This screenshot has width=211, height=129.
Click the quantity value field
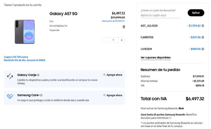click(113, 40)
